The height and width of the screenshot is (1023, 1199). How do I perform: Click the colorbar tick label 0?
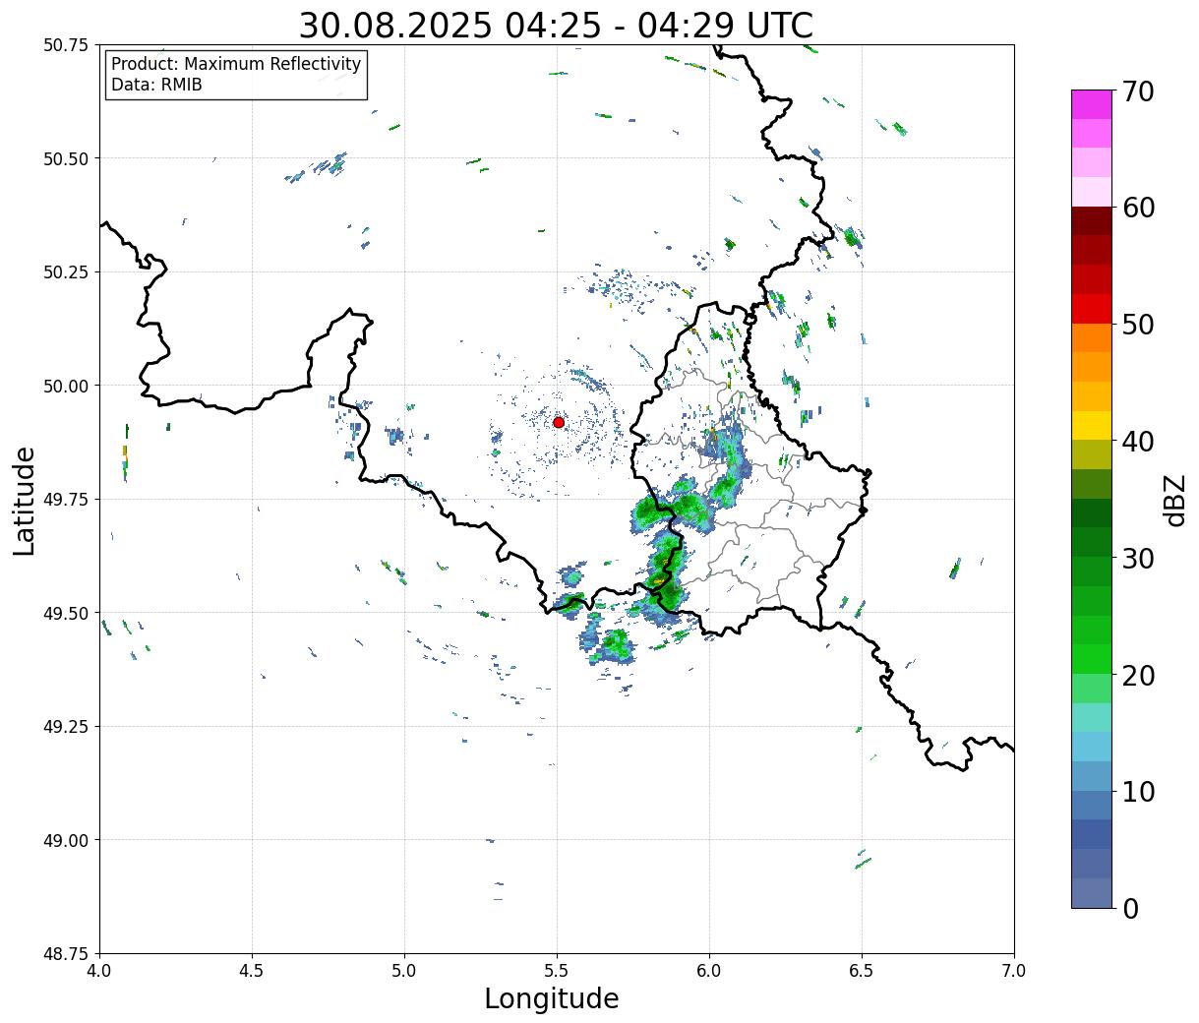coord(1130,908)
